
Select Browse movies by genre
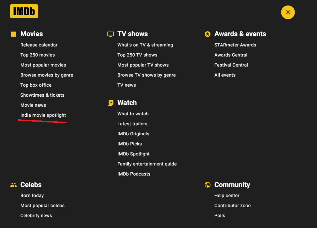[47, 75]
